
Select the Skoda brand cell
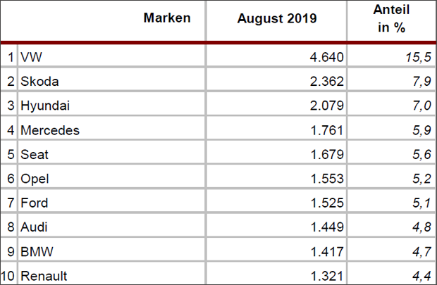pos(40,82)
